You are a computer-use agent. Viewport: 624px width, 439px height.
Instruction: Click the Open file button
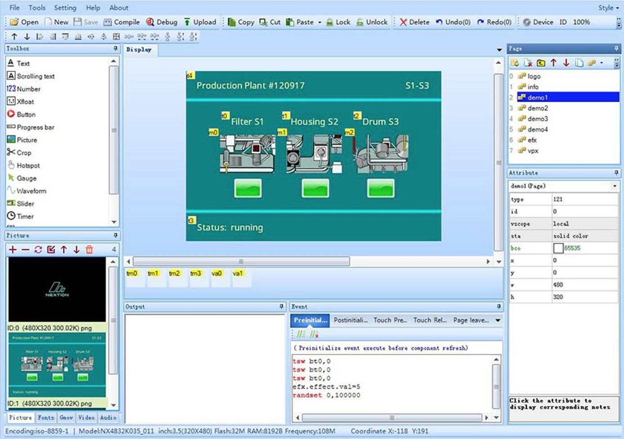[x=24, y=22]
